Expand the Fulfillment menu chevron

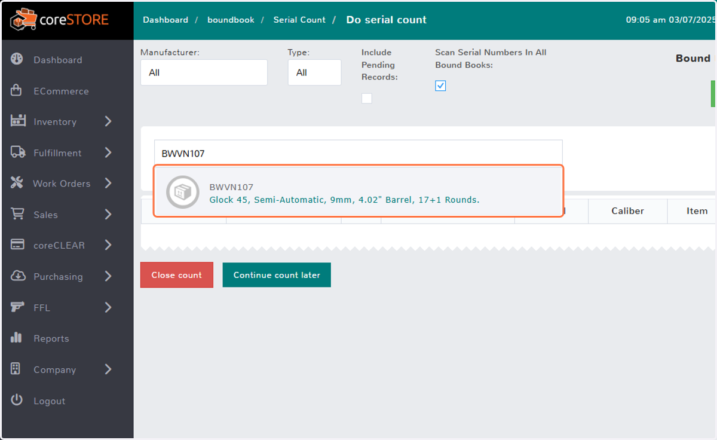108,152
